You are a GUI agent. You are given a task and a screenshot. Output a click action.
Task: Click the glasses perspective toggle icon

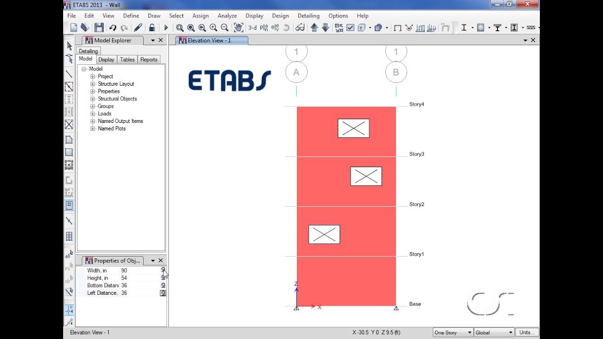pyautogui.click(x=300, y=28)
